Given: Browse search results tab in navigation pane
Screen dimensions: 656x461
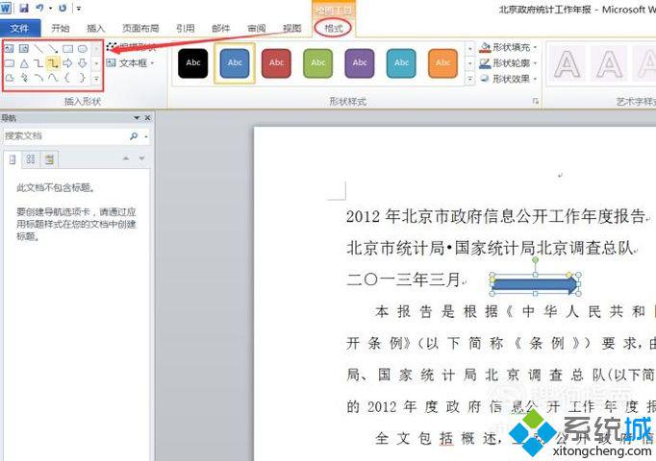Looking at the screenshot, I should (49, 159).
